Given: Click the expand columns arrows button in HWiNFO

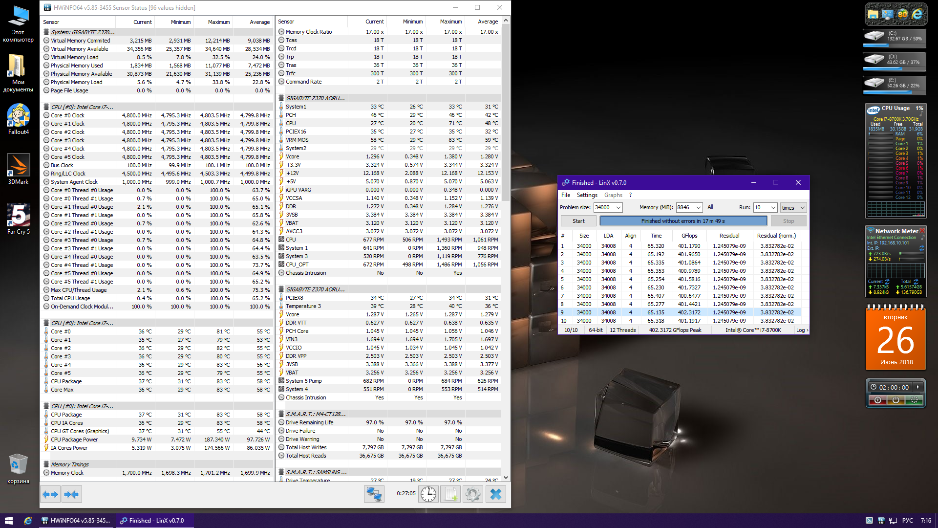Looking at the screenshot, I should (50, 494).
